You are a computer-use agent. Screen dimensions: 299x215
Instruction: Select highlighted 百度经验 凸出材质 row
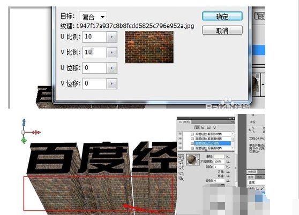click(x=212, y=143)
